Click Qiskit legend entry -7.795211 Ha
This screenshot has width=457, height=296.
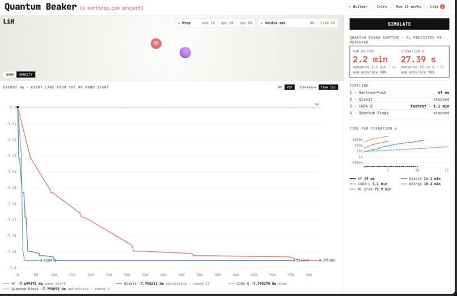click(163, 284)
